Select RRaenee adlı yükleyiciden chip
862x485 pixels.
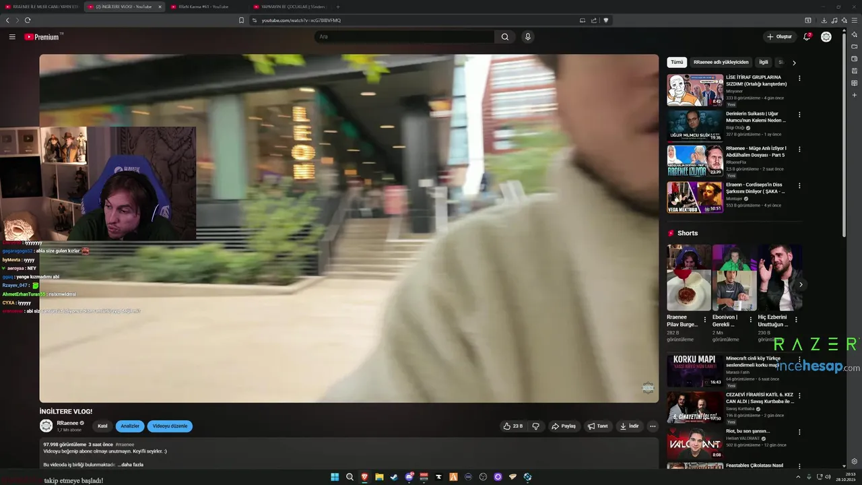720,63
